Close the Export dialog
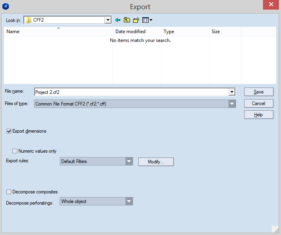281x235 pixels. point(271,6)
